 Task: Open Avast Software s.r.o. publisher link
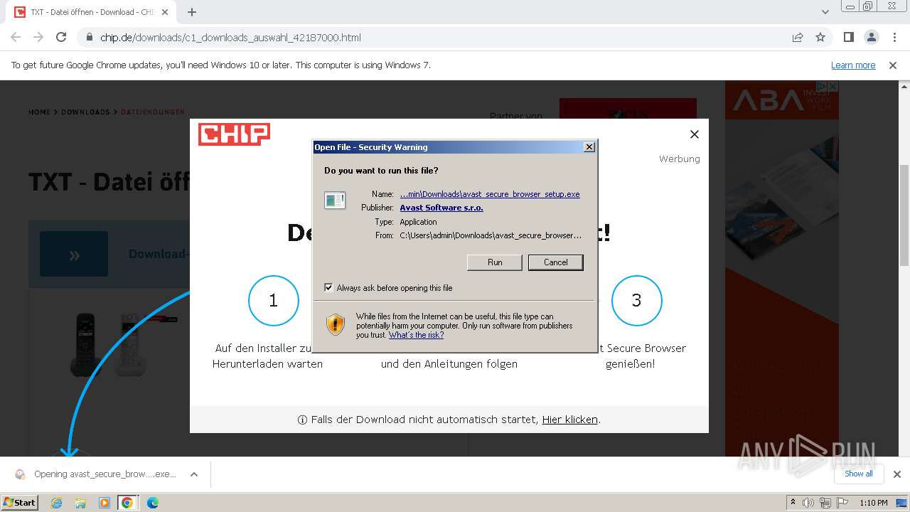pyautogui.click(x=441, y=208)
